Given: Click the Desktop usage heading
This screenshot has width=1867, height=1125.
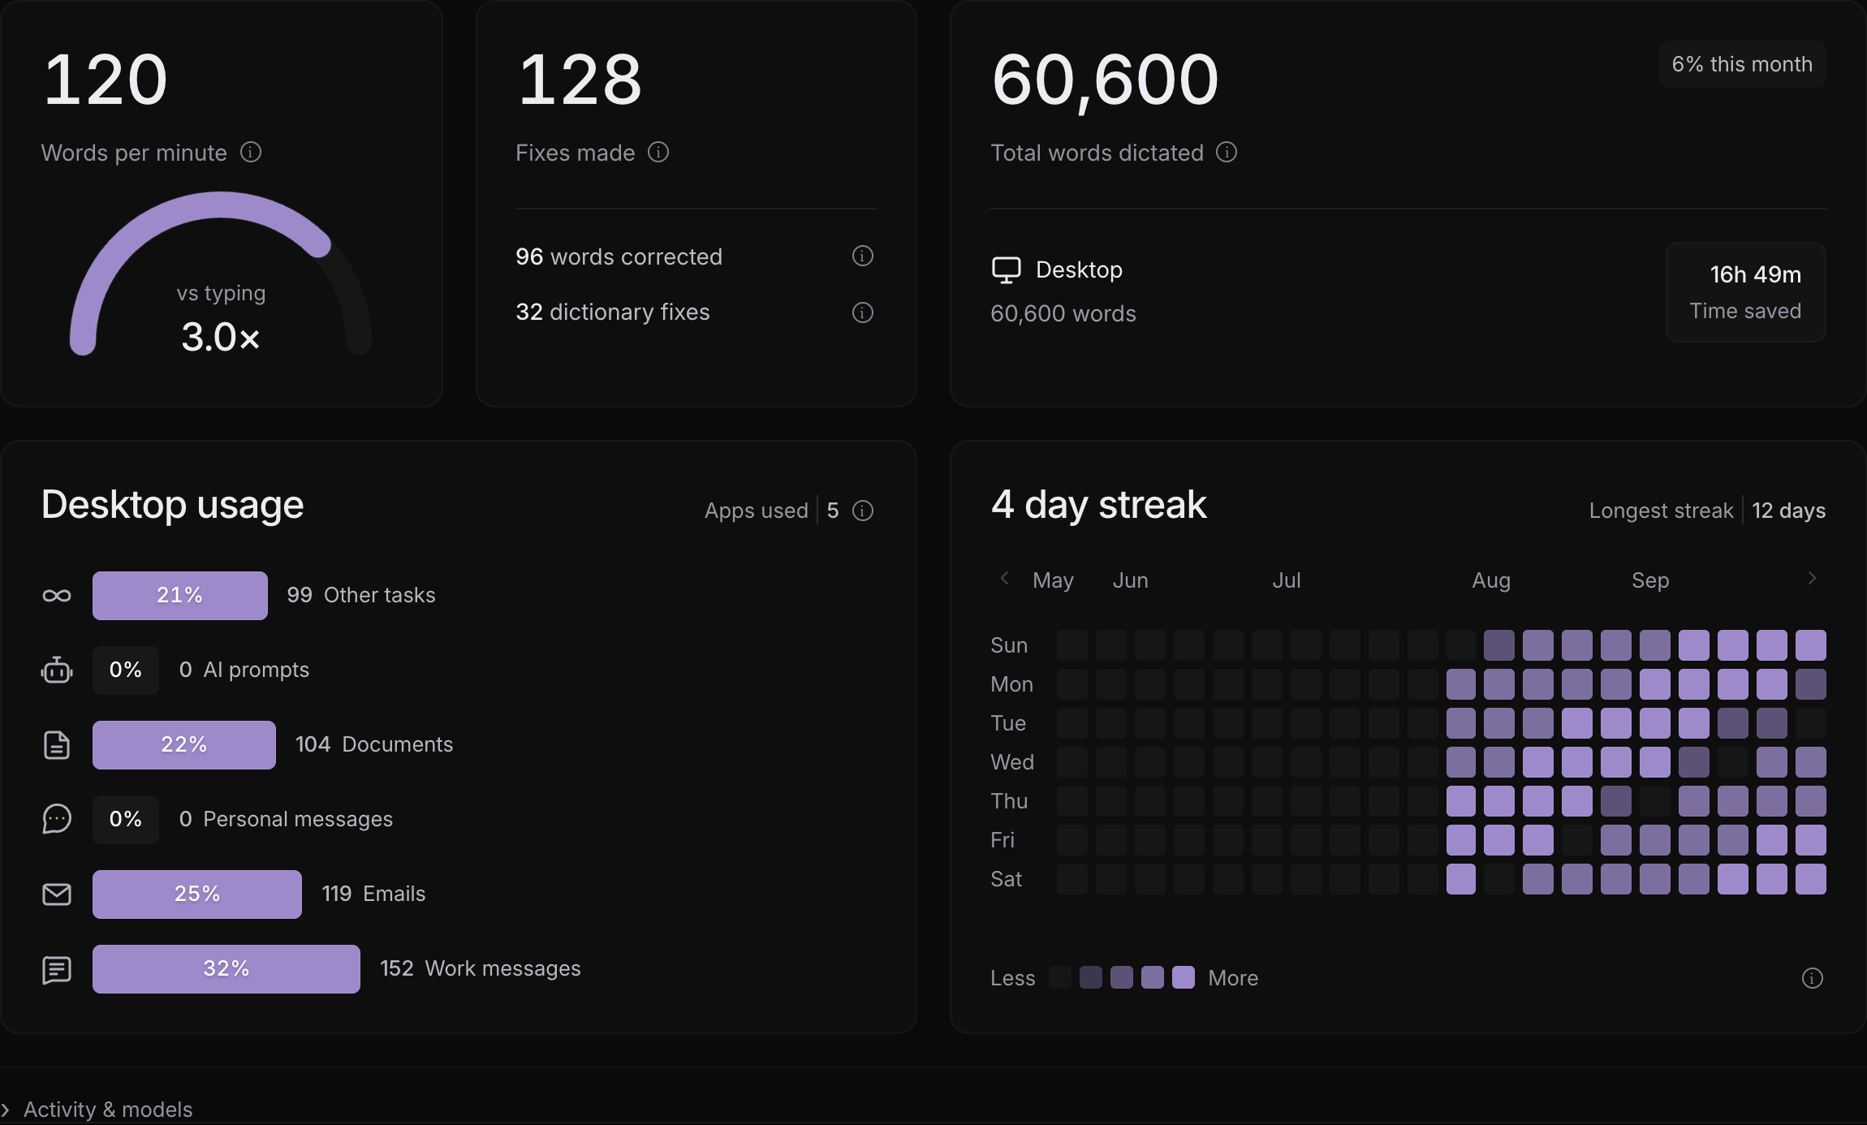Looking at the screenshot, I should pos(173,505).
